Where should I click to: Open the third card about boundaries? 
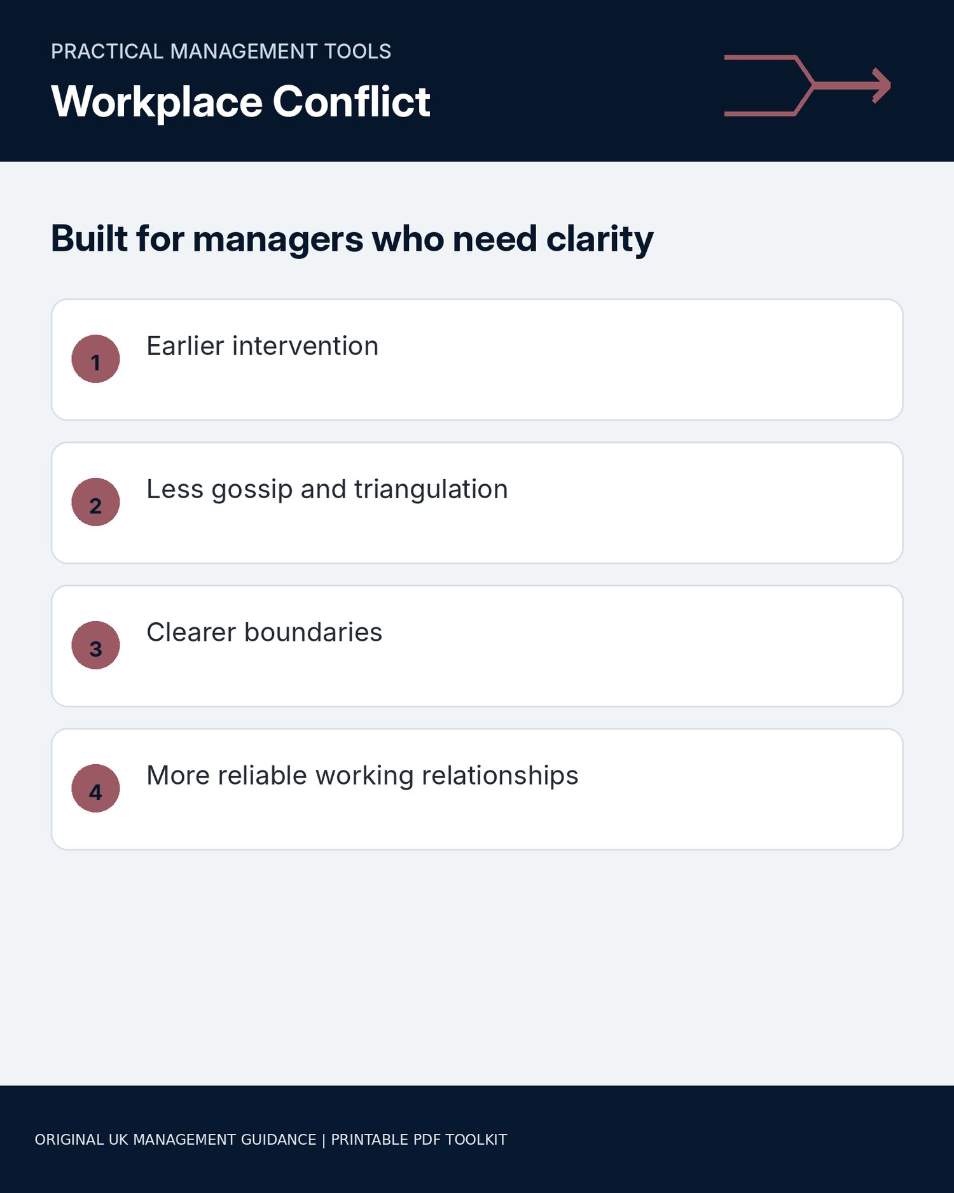tap(477, 646)
